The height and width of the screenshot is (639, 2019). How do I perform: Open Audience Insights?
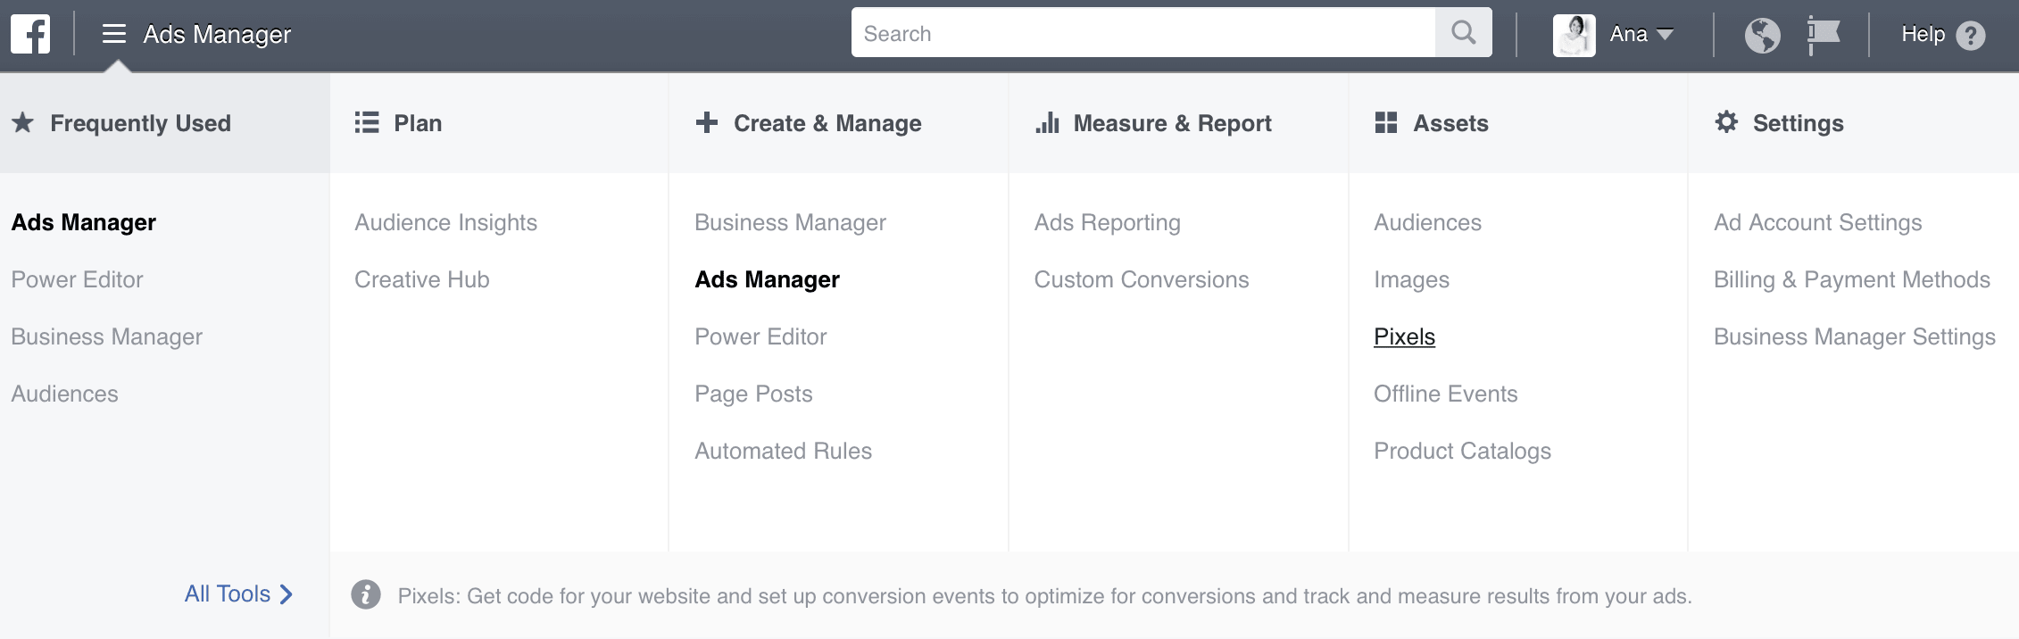coord(446,222)
